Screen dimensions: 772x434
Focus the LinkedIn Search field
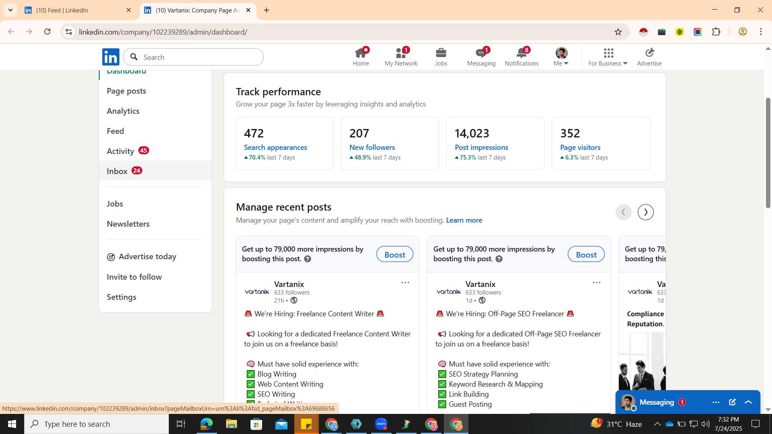click(193, 57)
